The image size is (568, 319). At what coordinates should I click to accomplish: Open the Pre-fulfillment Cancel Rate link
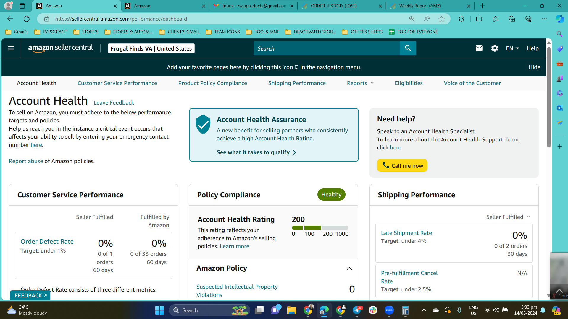click(x=409, y=277)
